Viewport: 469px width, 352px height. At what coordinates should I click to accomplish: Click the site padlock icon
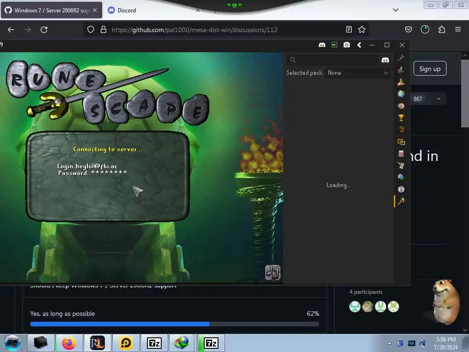(x=103, y=30)
